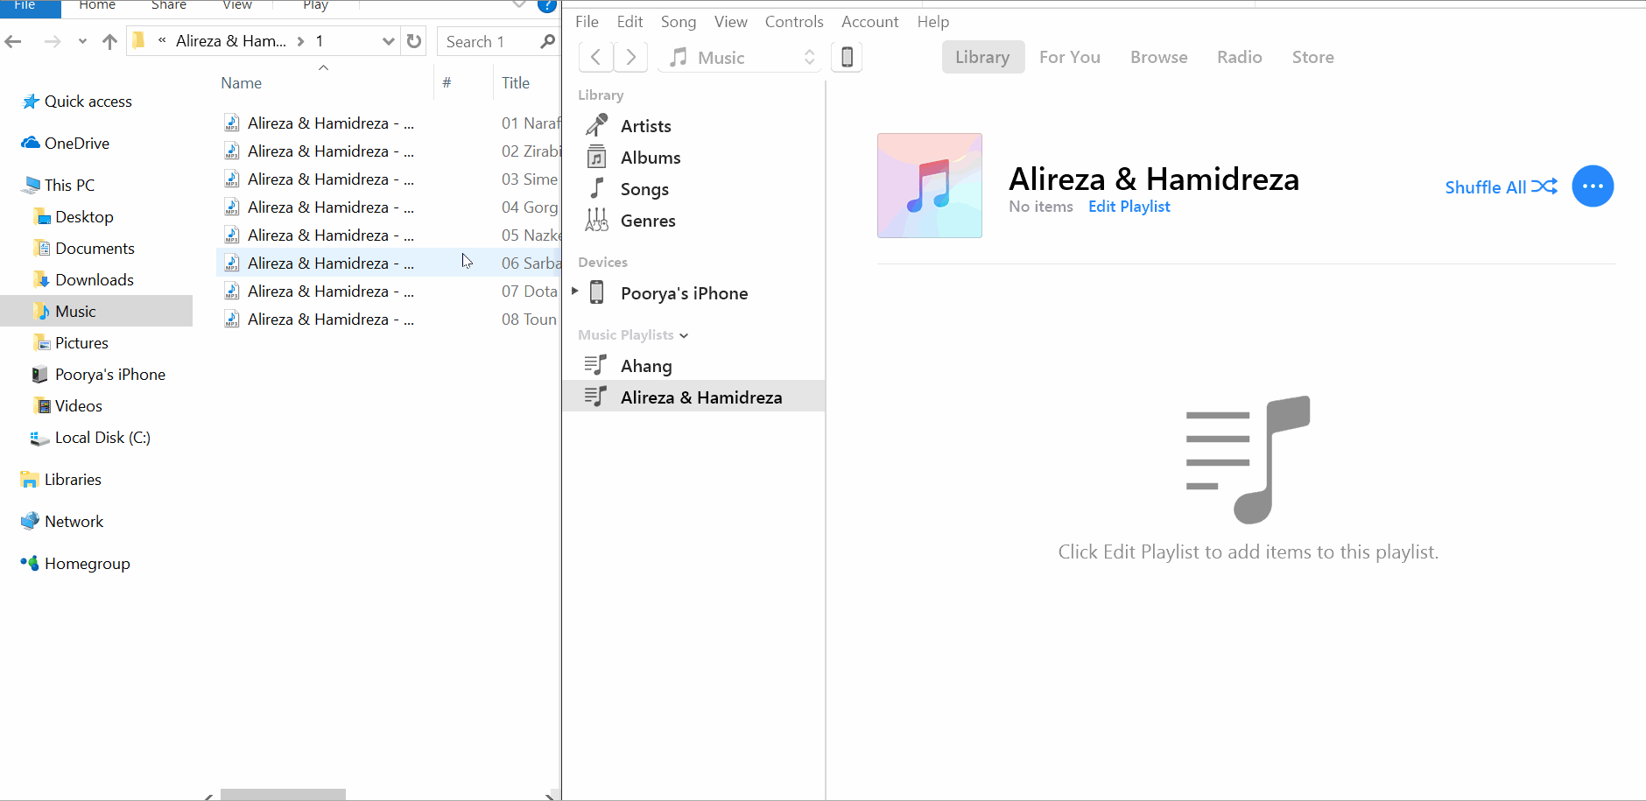1646x801 pixels.
Task: Open the Music media type dropdown
Action: 741,58
